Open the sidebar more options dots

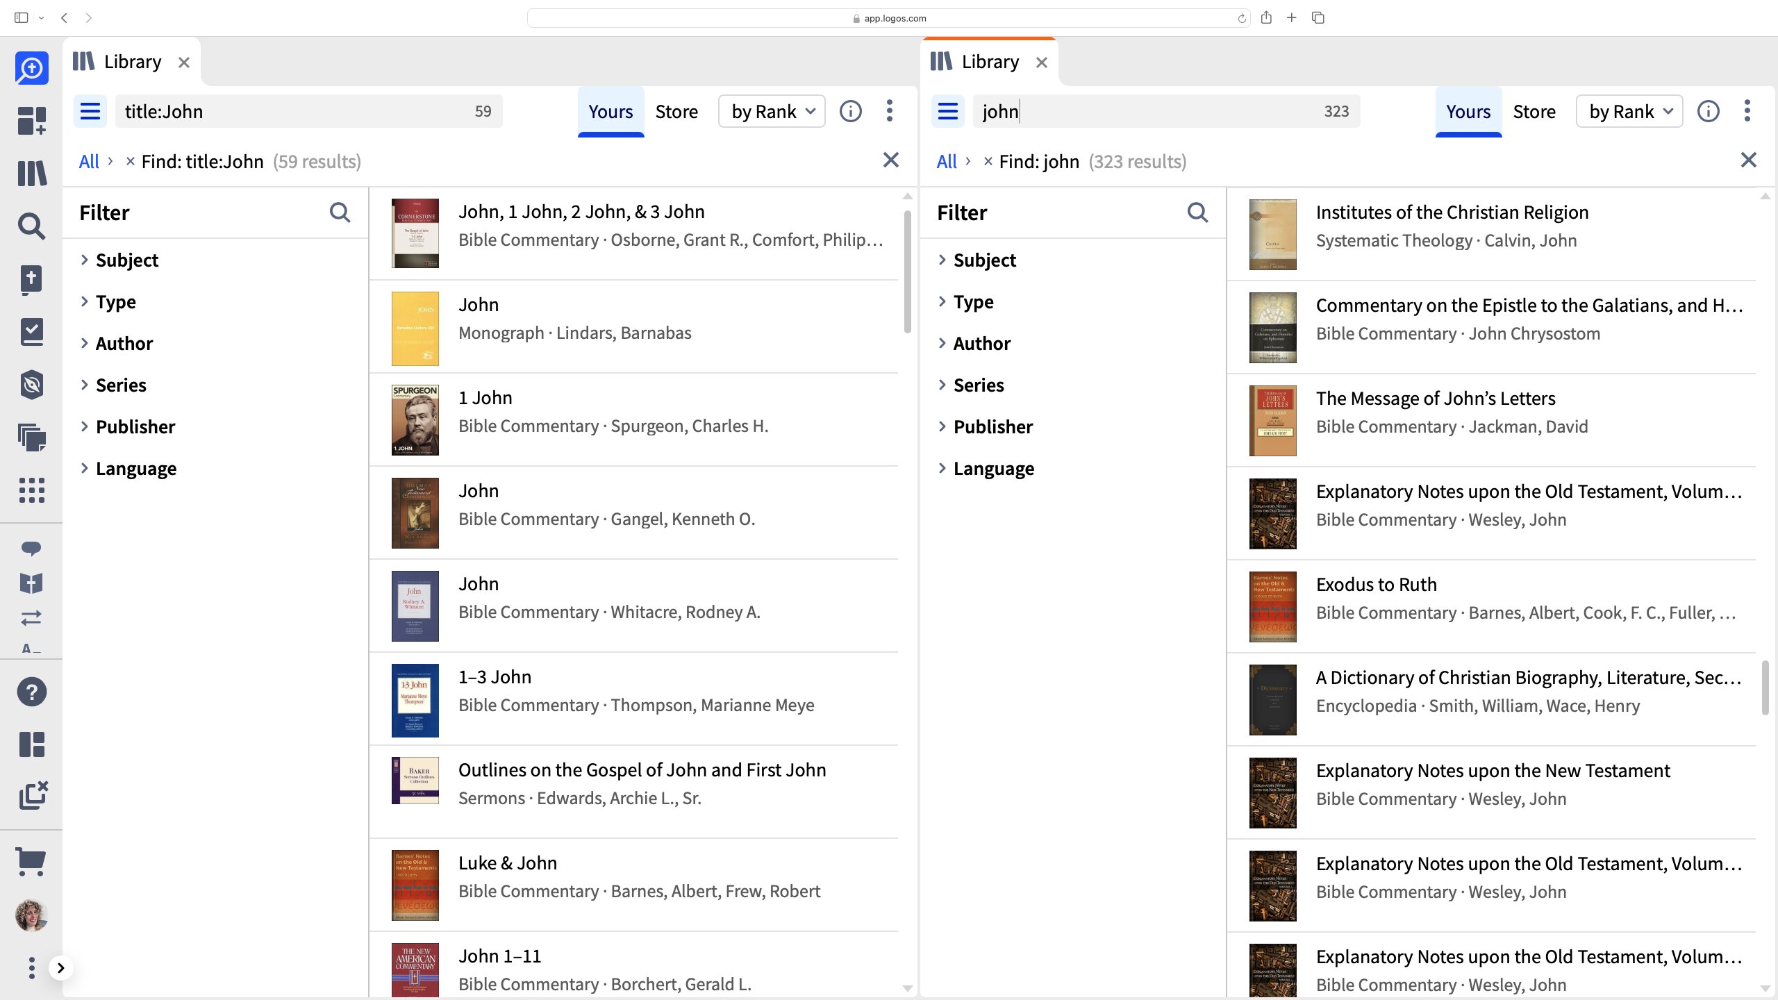[31, 968]
